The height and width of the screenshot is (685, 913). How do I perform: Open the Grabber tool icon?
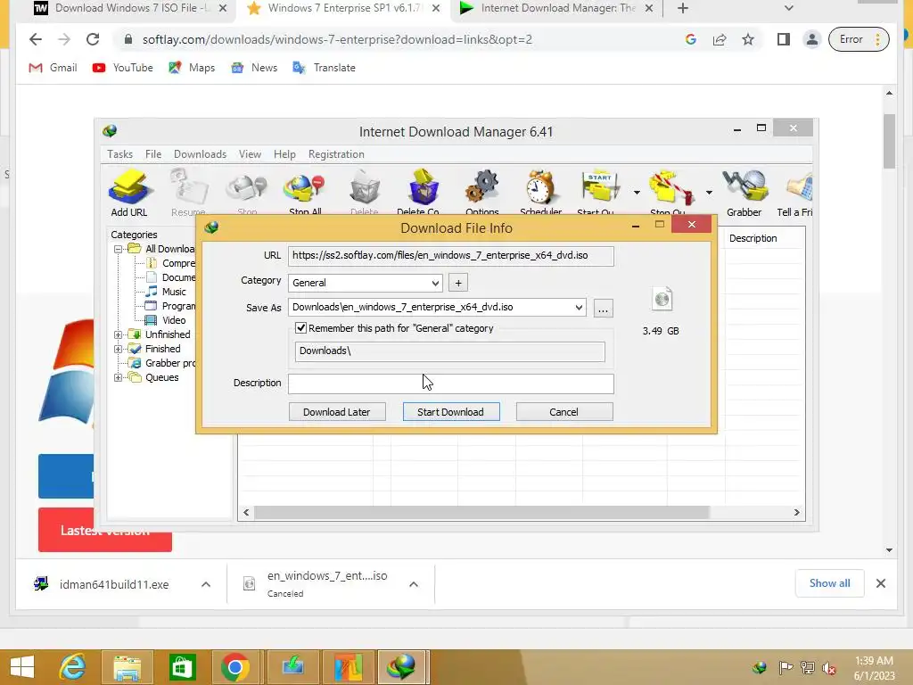click(x=744, y=193)
